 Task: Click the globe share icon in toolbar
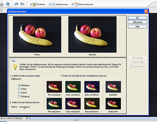pos(8,4)
